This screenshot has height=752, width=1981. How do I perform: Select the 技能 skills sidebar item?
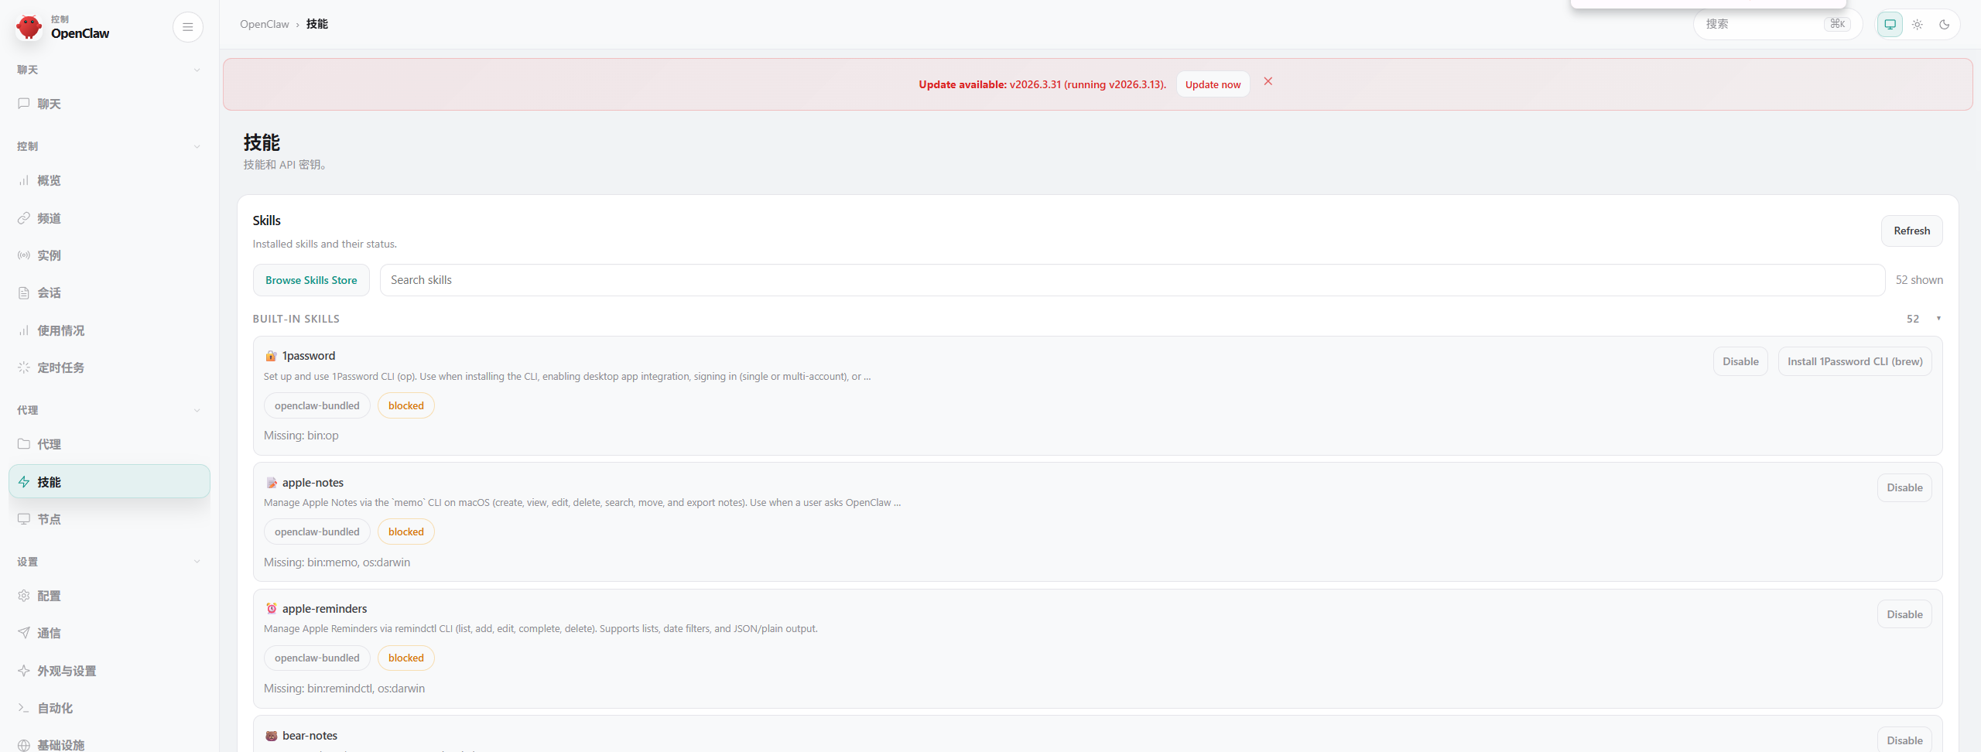pos(109,481)
